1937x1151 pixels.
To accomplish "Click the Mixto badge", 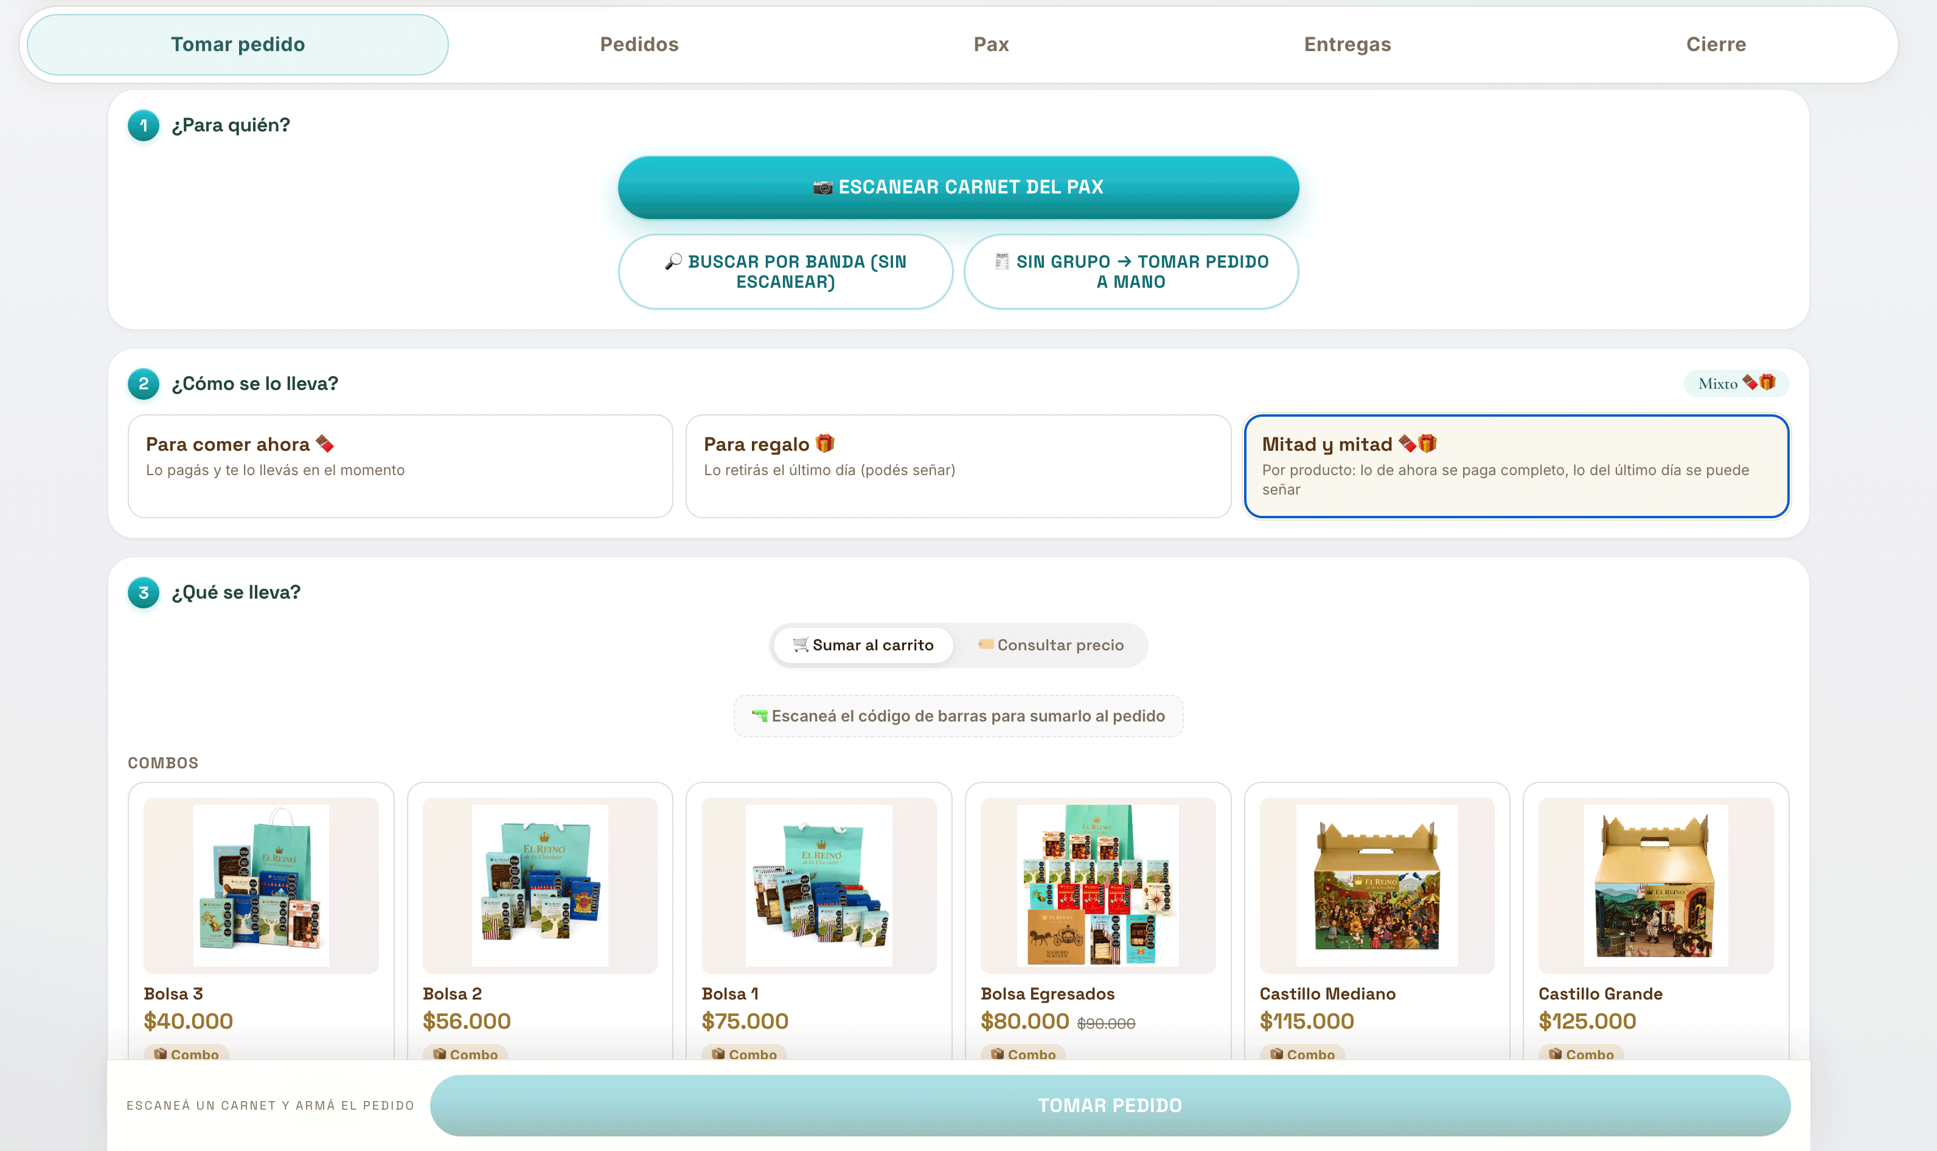I will [1736, 383].
